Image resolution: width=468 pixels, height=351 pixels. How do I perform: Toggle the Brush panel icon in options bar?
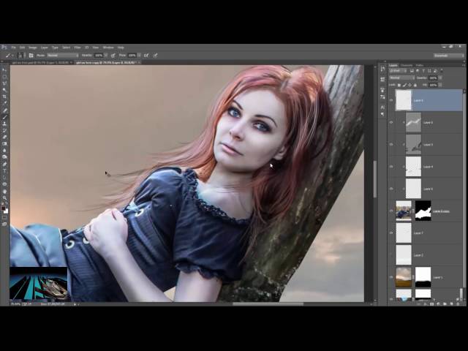pyautogui.click(x=31, y=56)
